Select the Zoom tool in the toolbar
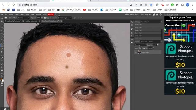 (x=2, y=76)
